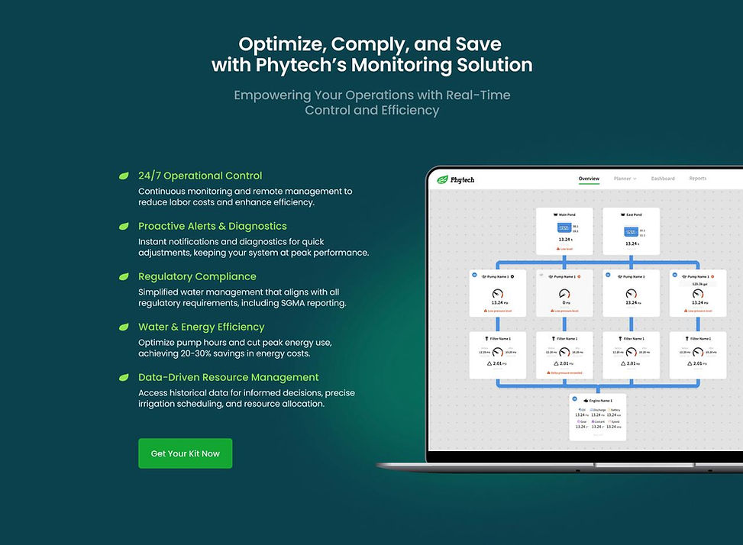Click the Low level warning under Main Pond
The height and width of the screenshot is (545, 743).
(564, 249)
